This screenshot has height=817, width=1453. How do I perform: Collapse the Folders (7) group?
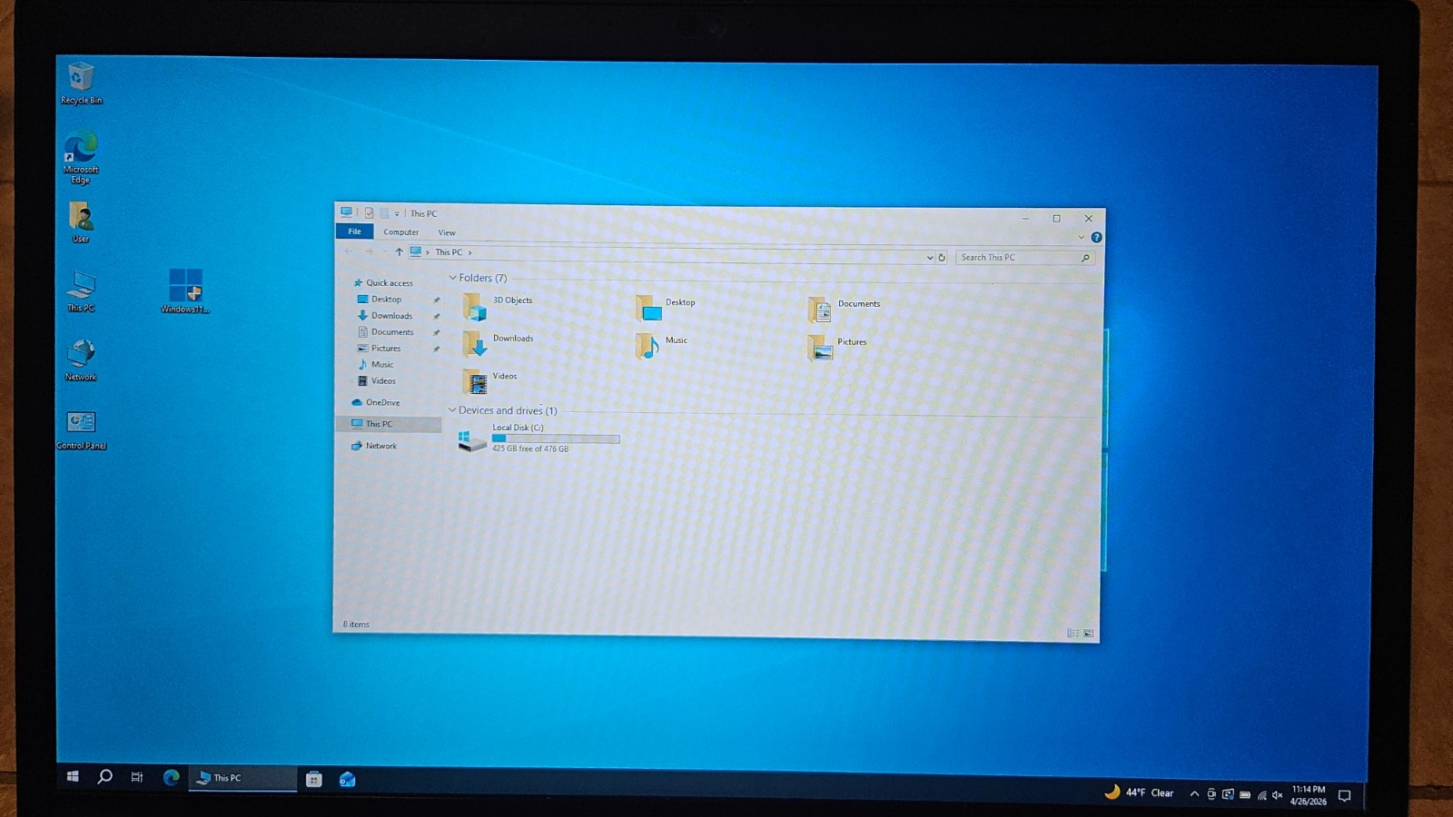point(453,278)
